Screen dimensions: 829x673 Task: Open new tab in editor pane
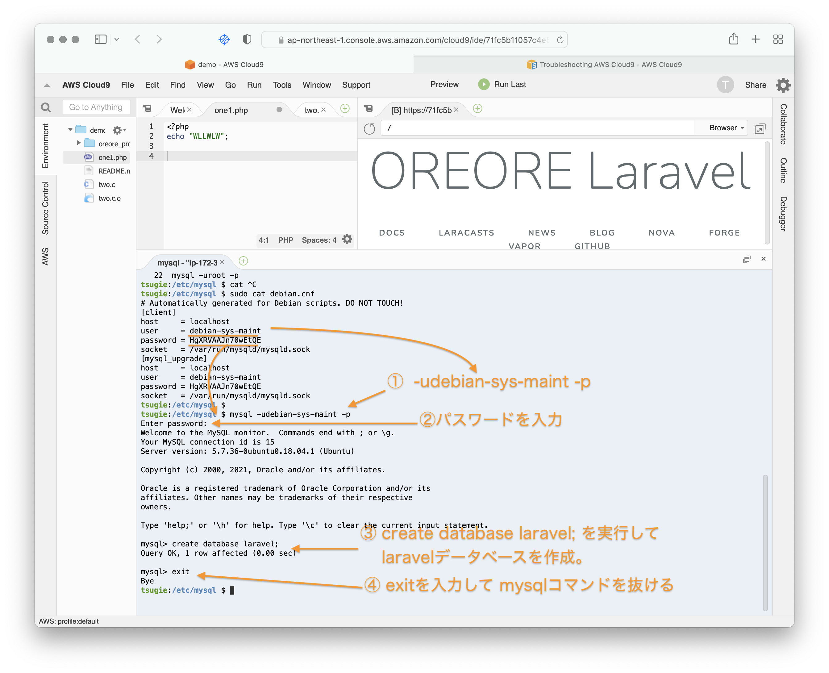(344, 109)
